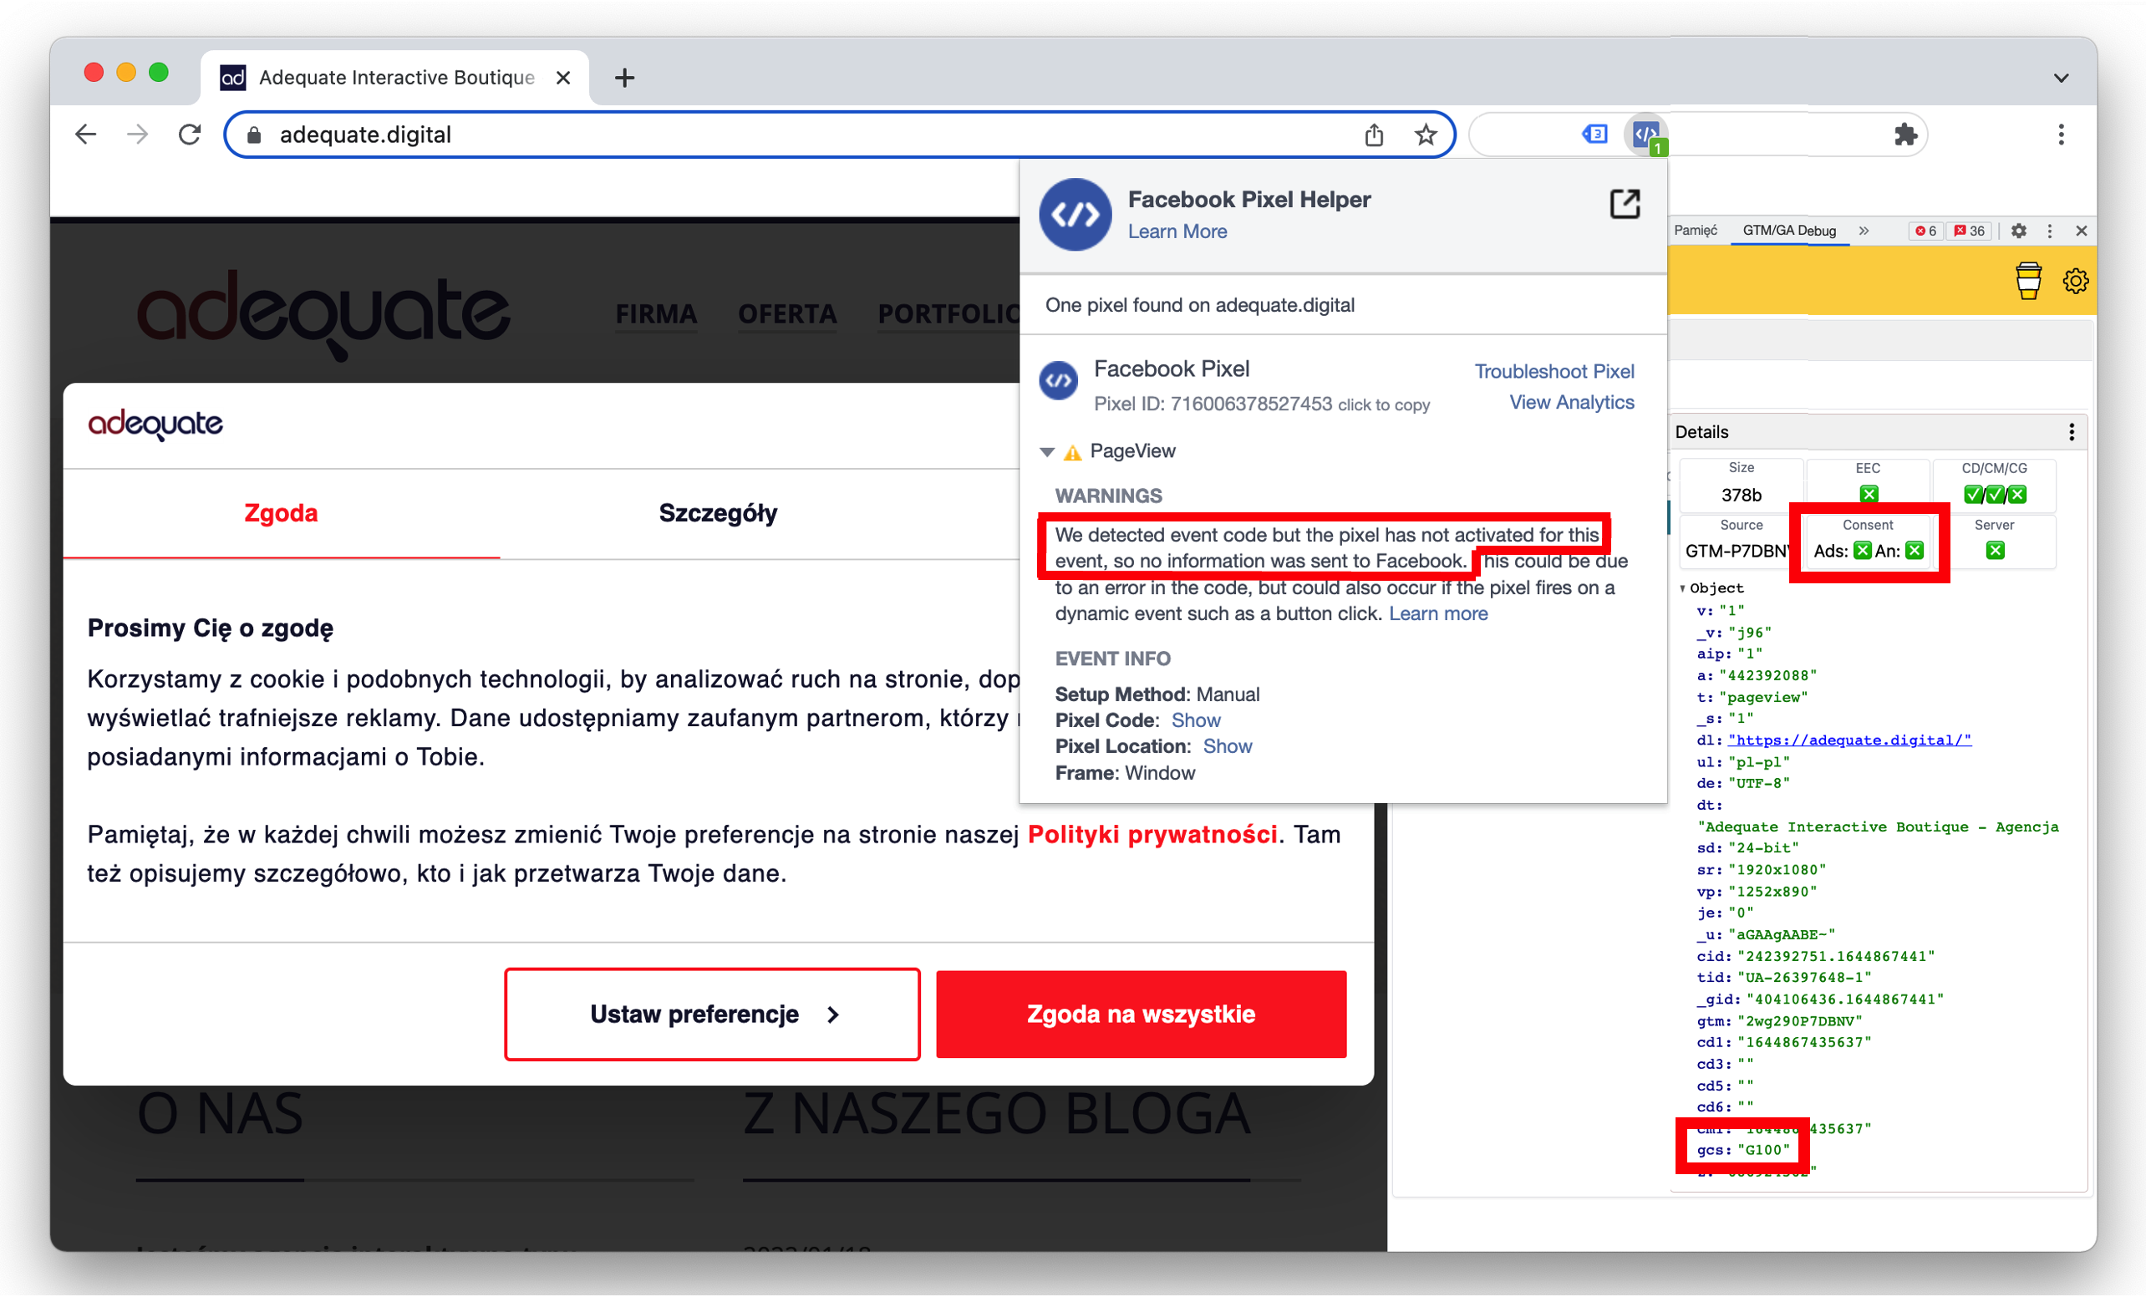Click Zgoda na wszystkie button

[1141, 1015]
